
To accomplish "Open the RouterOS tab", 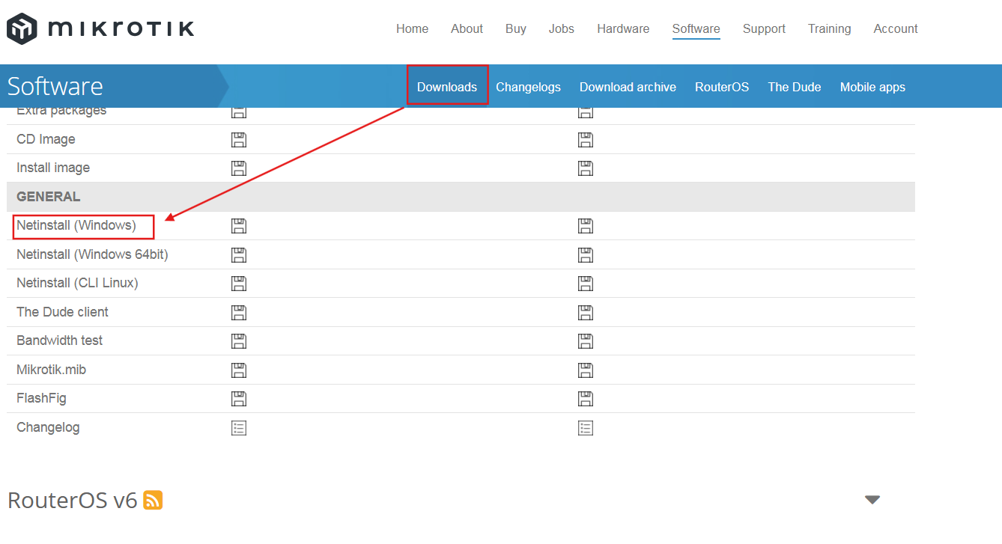I will click(722, 87).
